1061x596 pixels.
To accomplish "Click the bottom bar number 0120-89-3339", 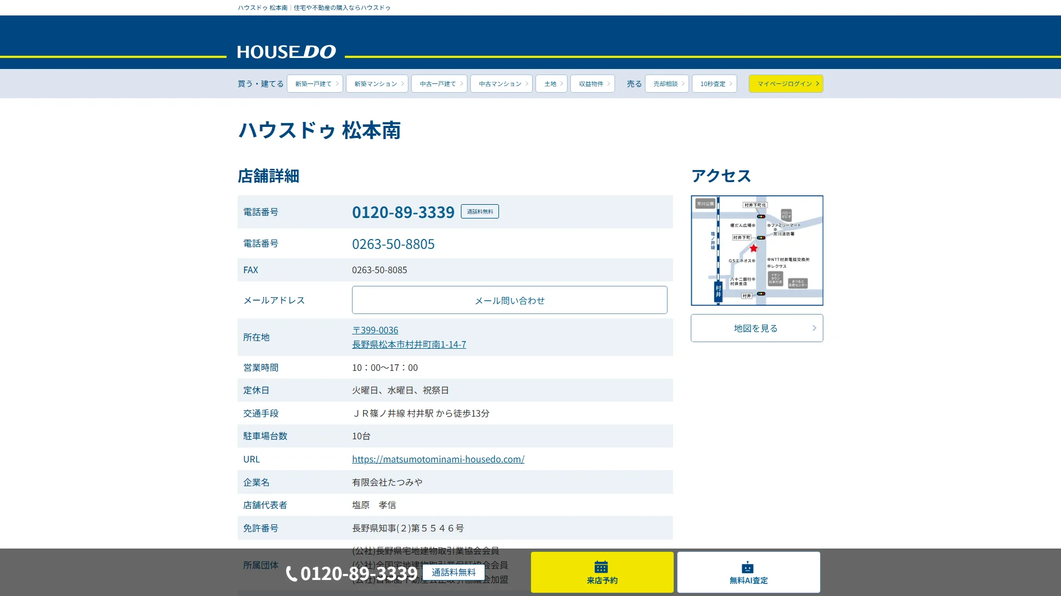I will click(x=359, y=573).
